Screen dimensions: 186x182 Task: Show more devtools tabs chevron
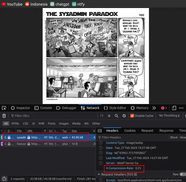154,108
